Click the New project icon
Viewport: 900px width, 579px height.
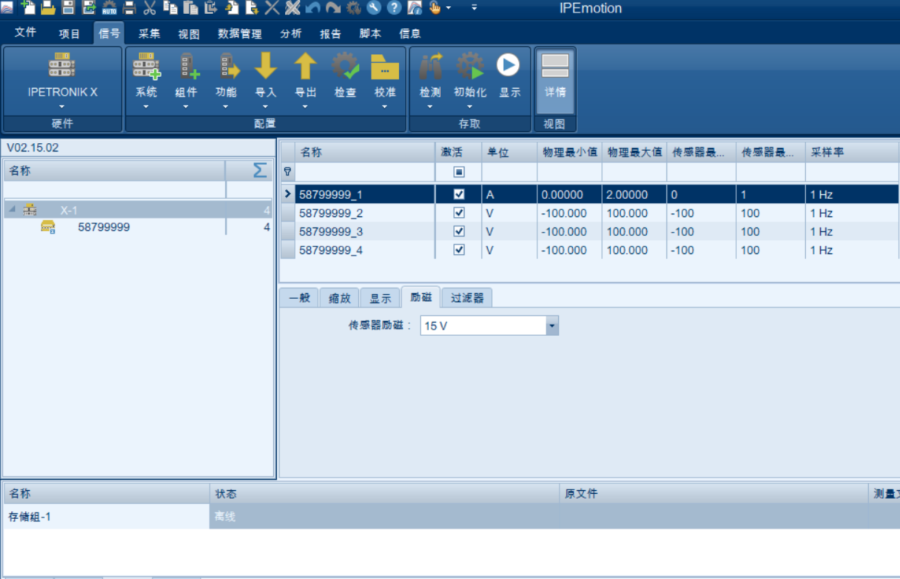(x=28, y=8)
